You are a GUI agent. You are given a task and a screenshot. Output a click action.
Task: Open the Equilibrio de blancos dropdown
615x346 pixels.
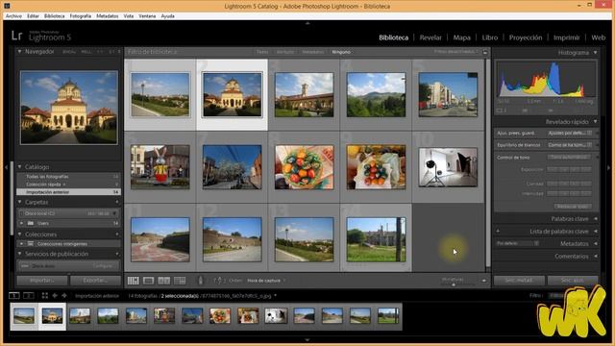570,145
